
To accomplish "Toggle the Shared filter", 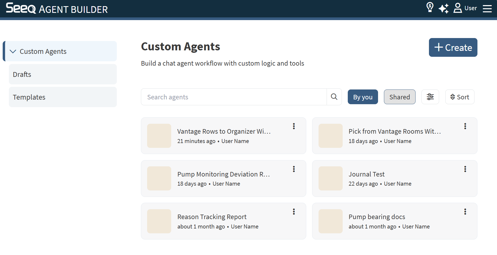I will point(399,97).
